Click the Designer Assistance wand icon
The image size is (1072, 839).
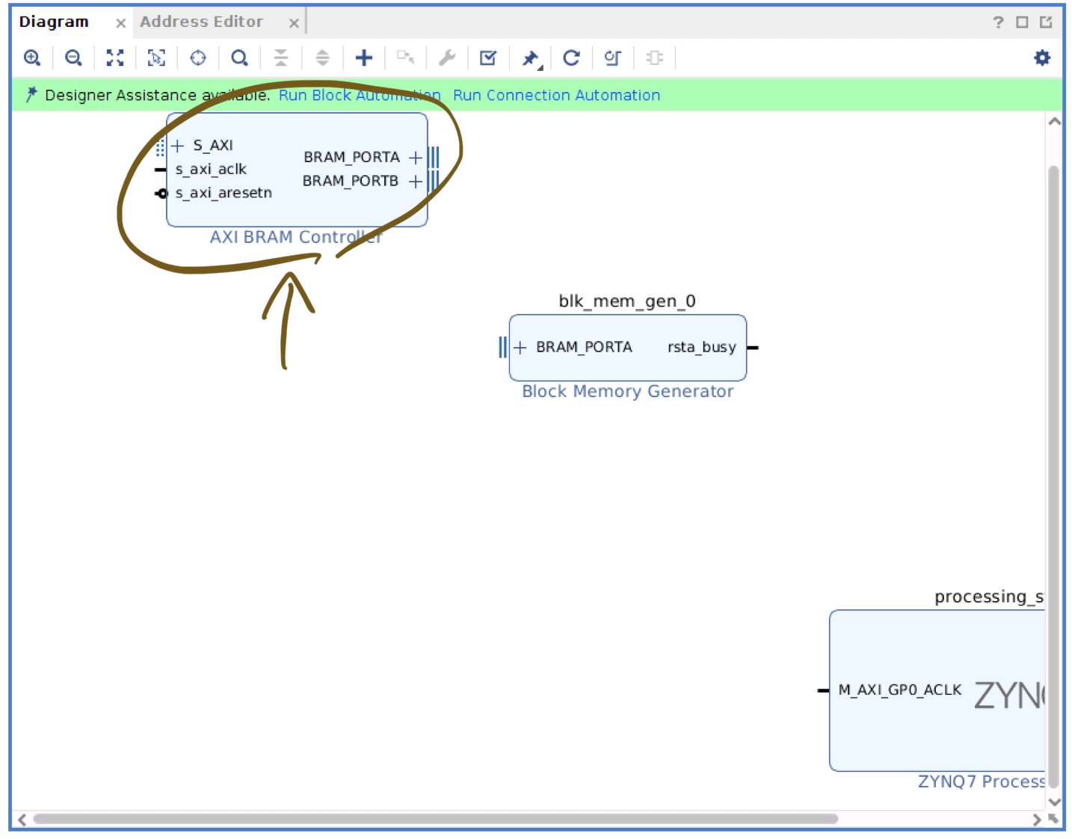pyautogui.click(x=31, y=94)
